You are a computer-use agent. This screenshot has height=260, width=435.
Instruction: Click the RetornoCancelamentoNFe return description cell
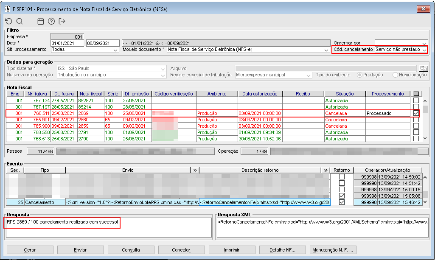265,202
